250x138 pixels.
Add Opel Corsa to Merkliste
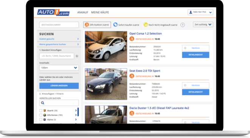[x=196, y=48]
